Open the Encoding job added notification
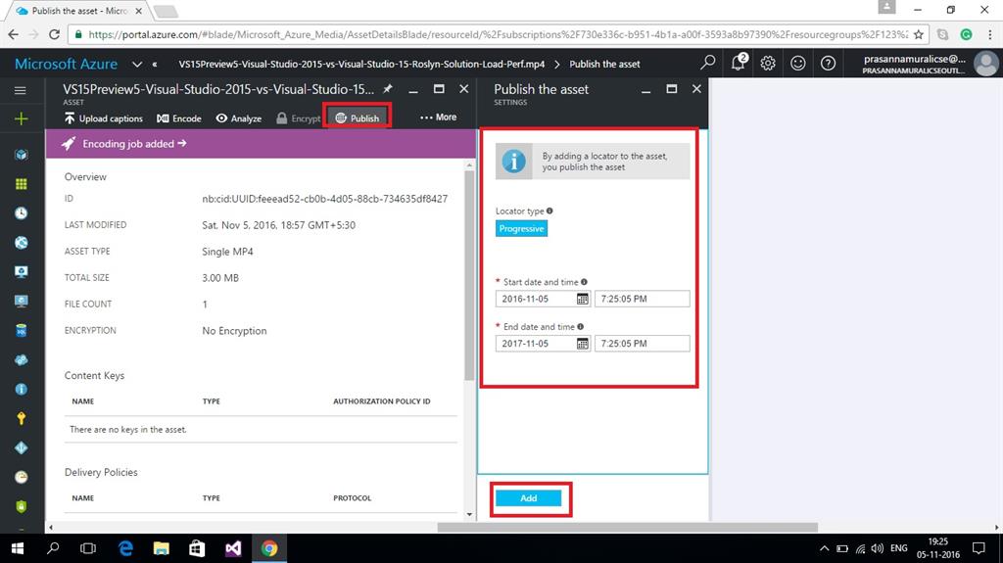The height and width of the screenshot is (563, 1003). point(261,144)
